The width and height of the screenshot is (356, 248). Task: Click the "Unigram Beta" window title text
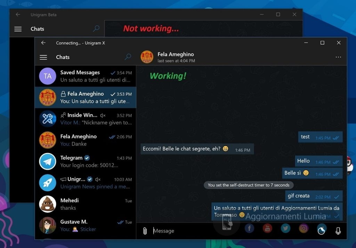point(43,15)
